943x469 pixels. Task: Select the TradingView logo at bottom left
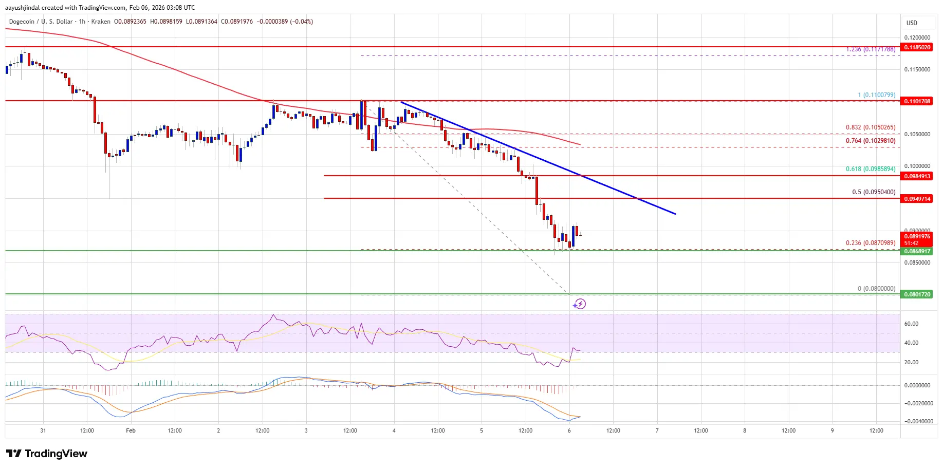click(45, 454)
